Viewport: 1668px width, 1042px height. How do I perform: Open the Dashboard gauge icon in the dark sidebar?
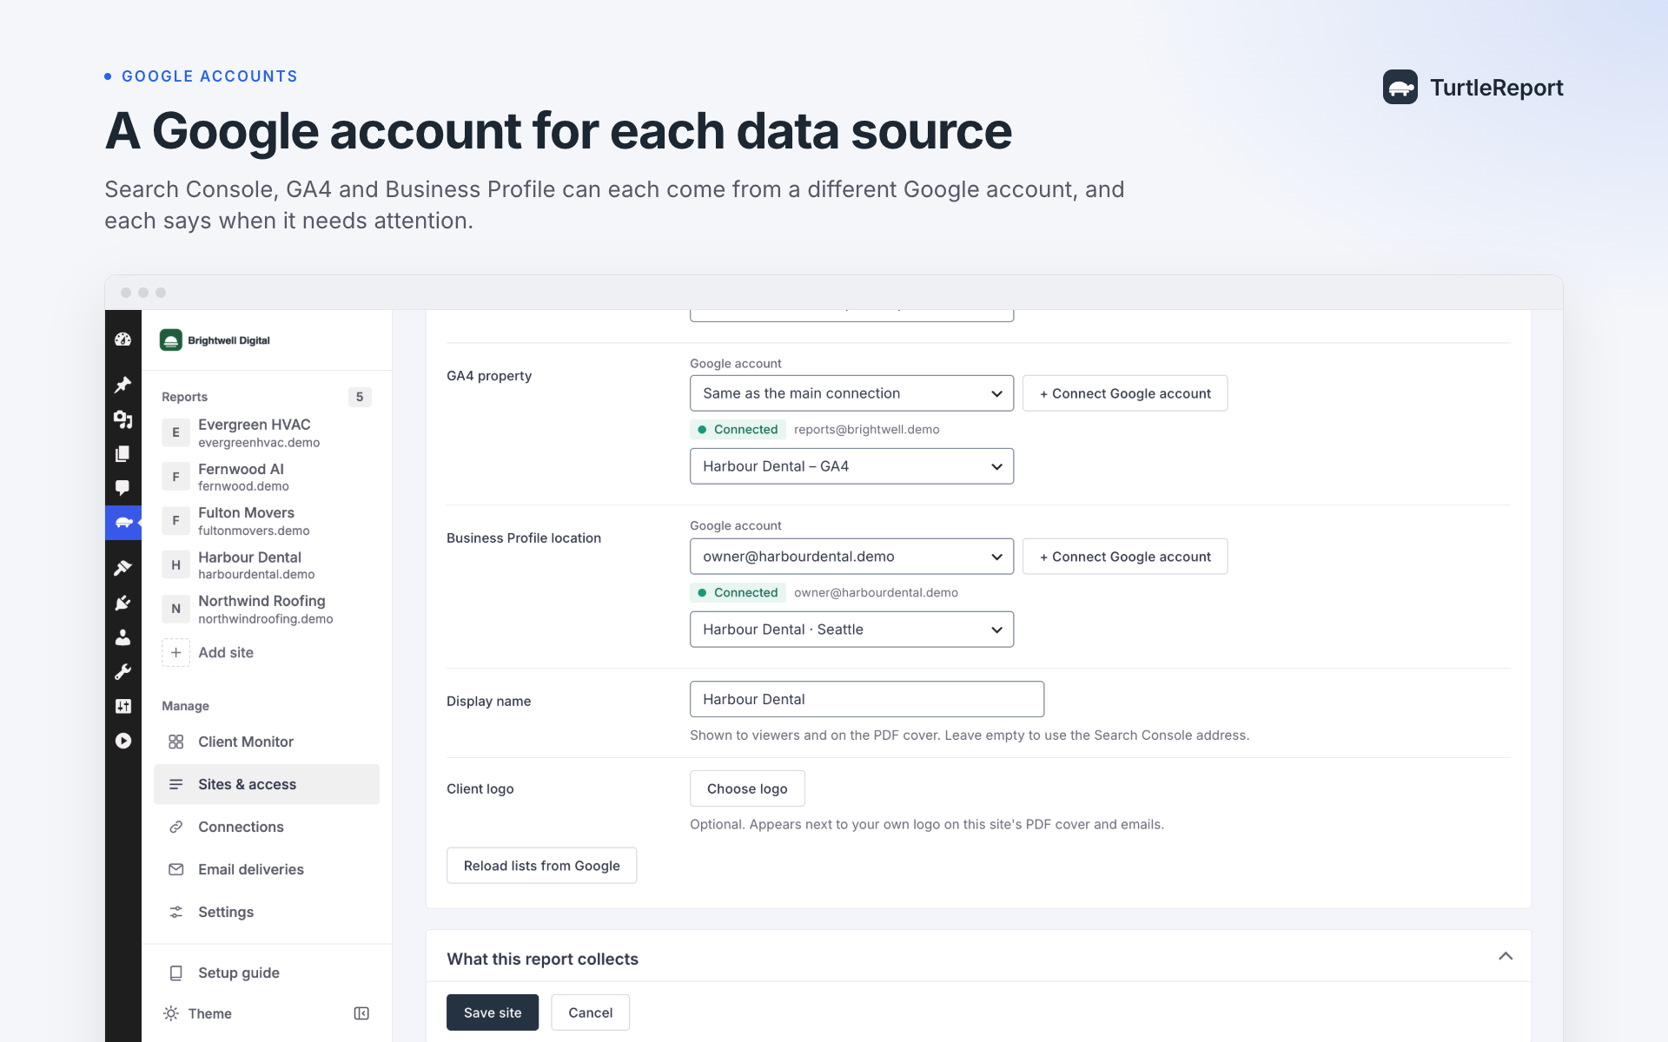(122, 340)
